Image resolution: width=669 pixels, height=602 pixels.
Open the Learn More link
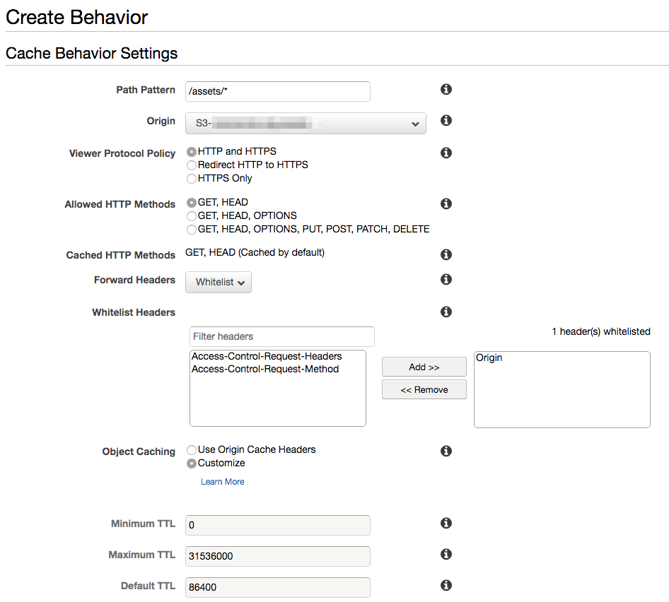pos(222,482)
